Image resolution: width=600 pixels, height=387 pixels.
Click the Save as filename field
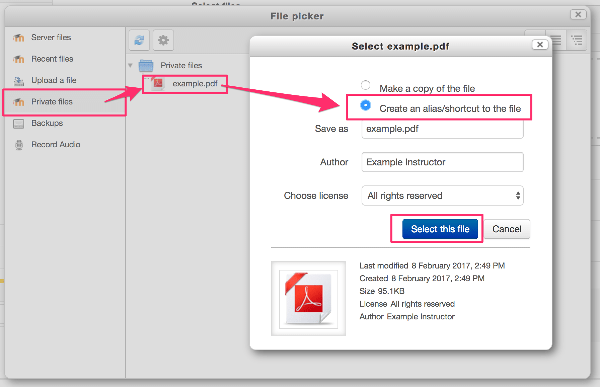442,129
